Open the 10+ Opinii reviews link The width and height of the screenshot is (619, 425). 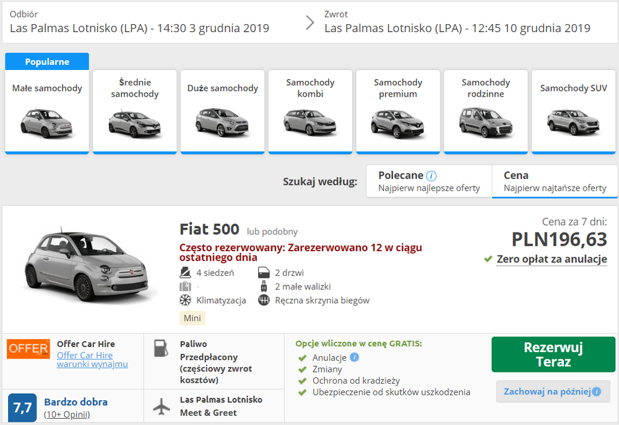[67, 414]
